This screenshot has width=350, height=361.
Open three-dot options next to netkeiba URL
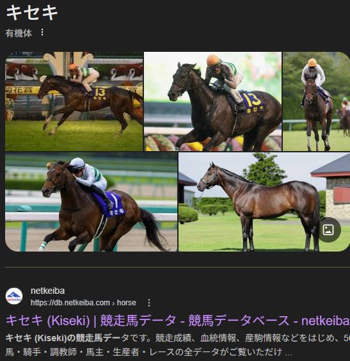(x=149, y=303)
